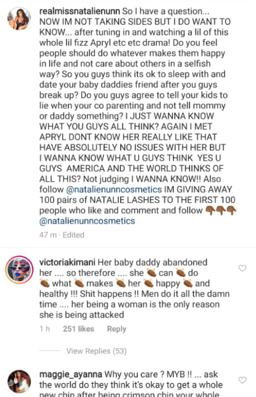Expand View Replies (53)
This screenshot has height=397, width=256.
pyautogui.click(x=96, y=351)
